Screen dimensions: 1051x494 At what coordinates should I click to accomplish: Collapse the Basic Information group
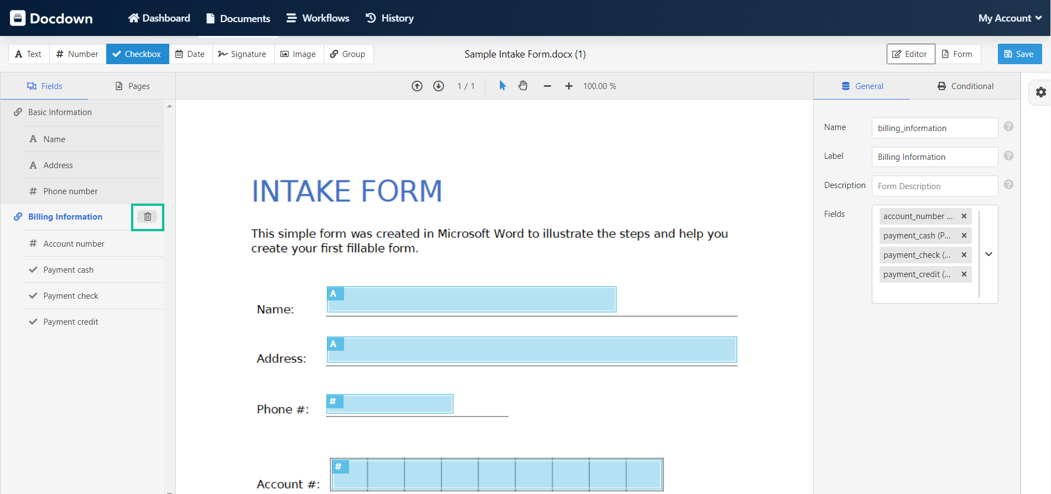(x=60, y=112)
